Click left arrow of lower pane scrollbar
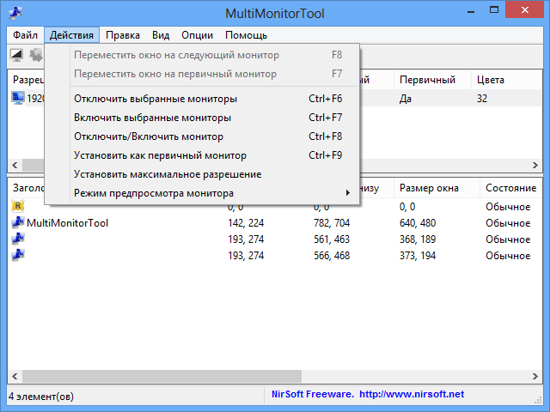 click(x=15, y=376)
